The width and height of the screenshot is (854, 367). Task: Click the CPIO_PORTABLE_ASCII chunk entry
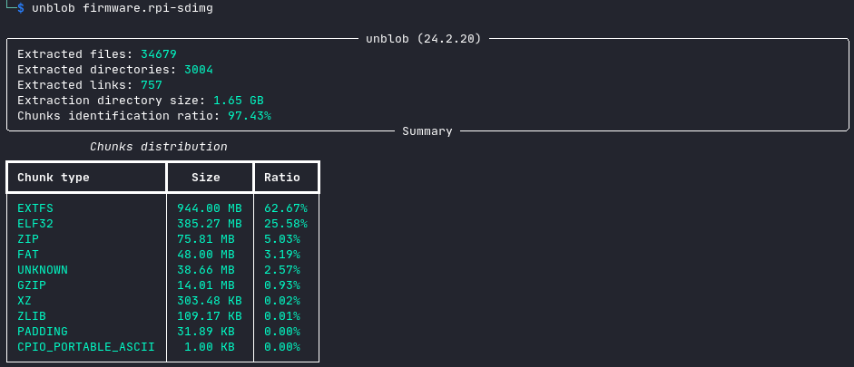(86, 346)
